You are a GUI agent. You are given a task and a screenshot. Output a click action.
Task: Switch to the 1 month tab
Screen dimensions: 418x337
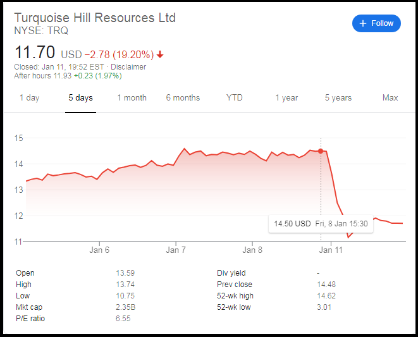(132, 97)
